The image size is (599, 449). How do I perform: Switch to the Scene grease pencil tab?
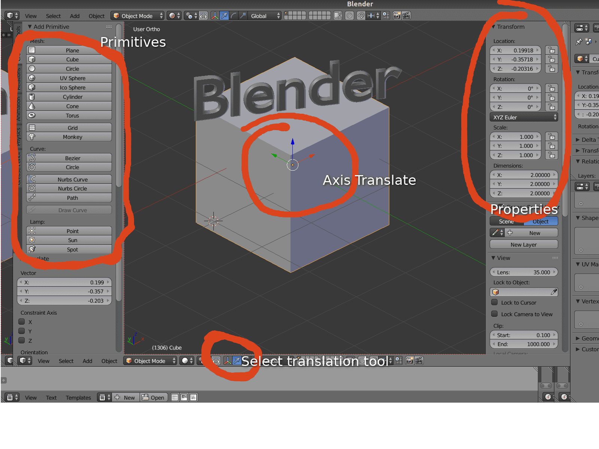click(506, 222)
